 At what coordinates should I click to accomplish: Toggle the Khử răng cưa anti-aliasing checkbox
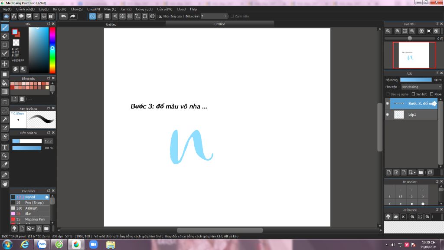pyautogui.click(x=160, y=16)
